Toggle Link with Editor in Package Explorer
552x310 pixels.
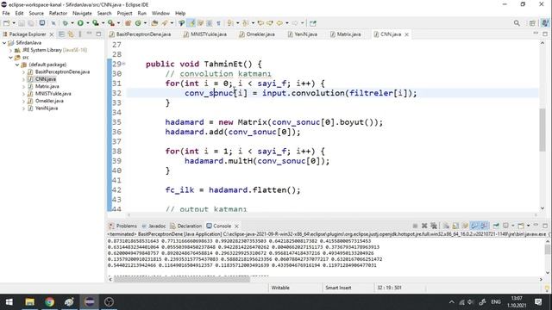(71, 34)
